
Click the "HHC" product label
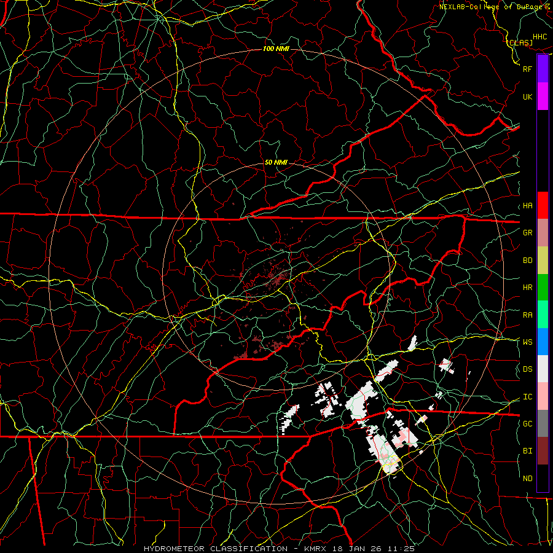click(540, 37)
